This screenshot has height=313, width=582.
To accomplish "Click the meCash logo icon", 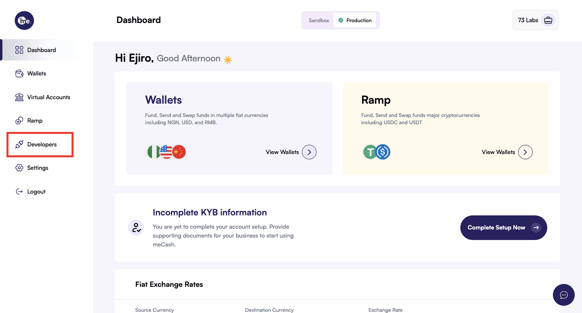I will pyautogui.click(x=24, y=20).
